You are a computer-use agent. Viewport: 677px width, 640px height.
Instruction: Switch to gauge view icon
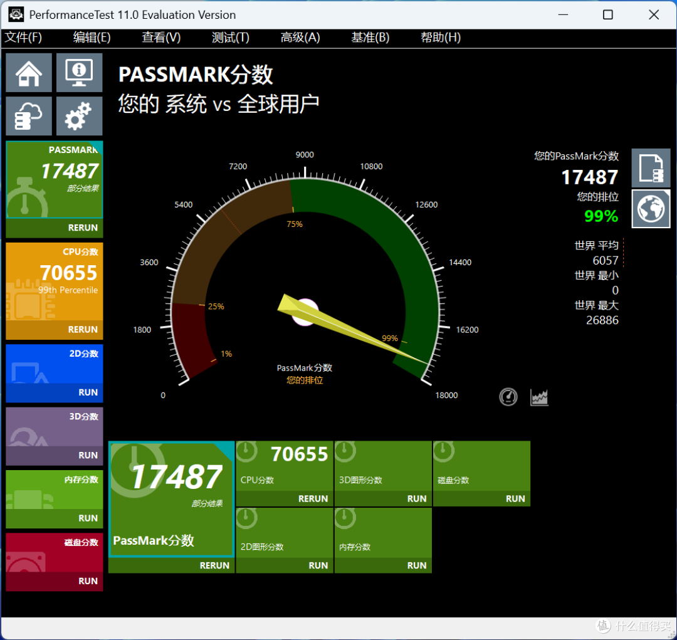(x=508, y=397)
